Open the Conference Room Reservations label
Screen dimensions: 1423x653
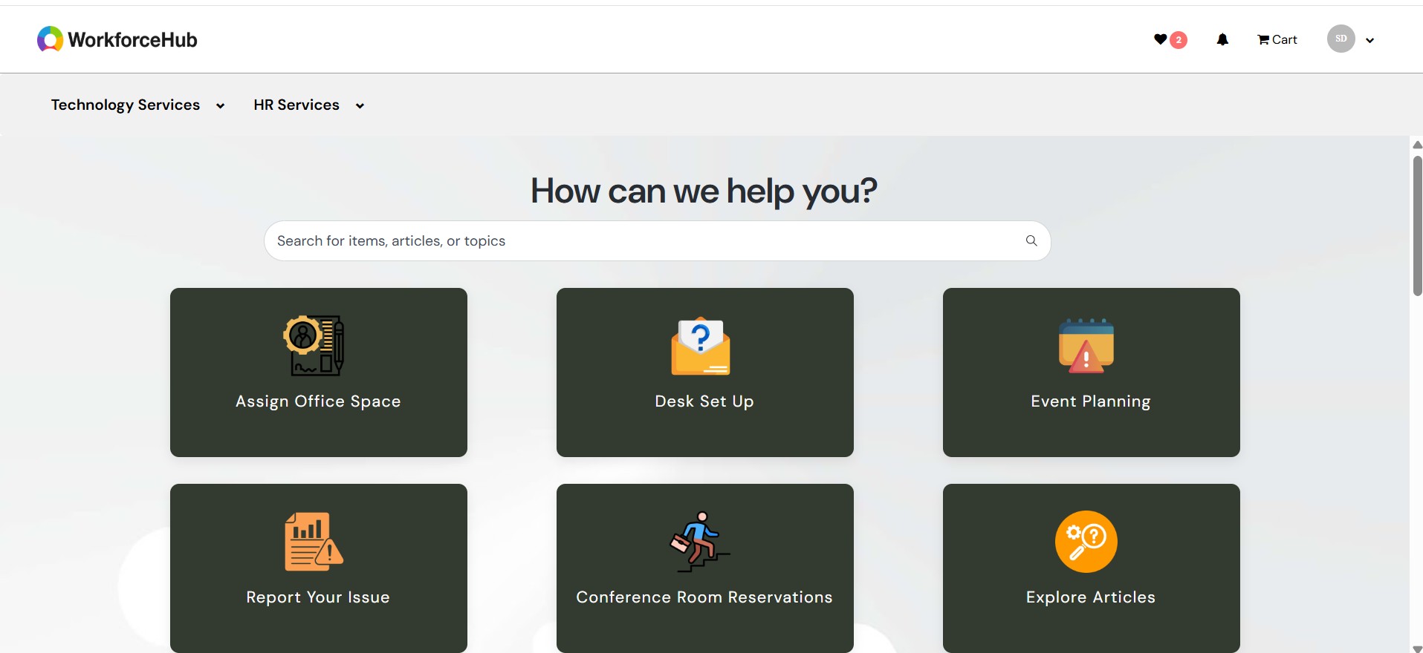pos(704,597)
